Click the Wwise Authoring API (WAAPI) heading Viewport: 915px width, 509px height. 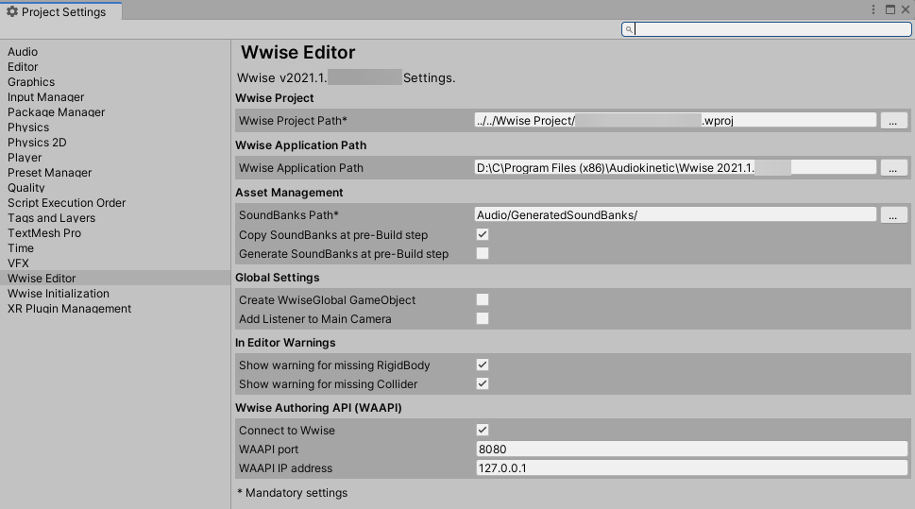(318, 408)
